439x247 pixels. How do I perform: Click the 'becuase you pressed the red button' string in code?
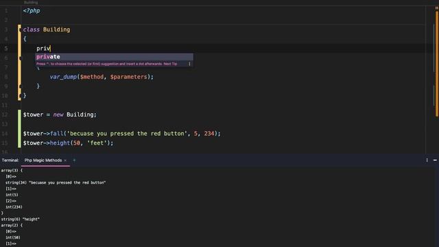(127, 134)
